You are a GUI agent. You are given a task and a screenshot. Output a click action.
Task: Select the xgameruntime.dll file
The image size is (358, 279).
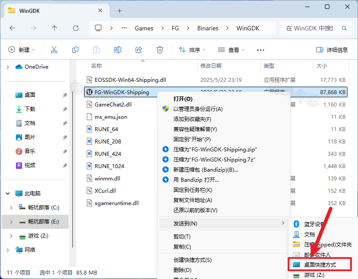click(116, 203)
